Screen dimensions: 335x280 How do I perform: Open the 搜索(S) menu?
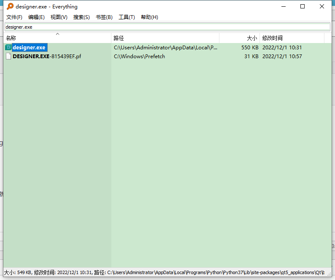click(81, 17)
